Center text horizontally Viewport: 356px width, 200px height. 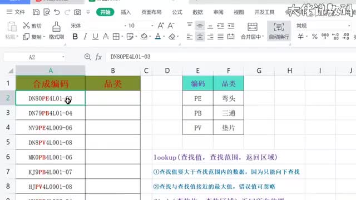(x=200, y=37)
